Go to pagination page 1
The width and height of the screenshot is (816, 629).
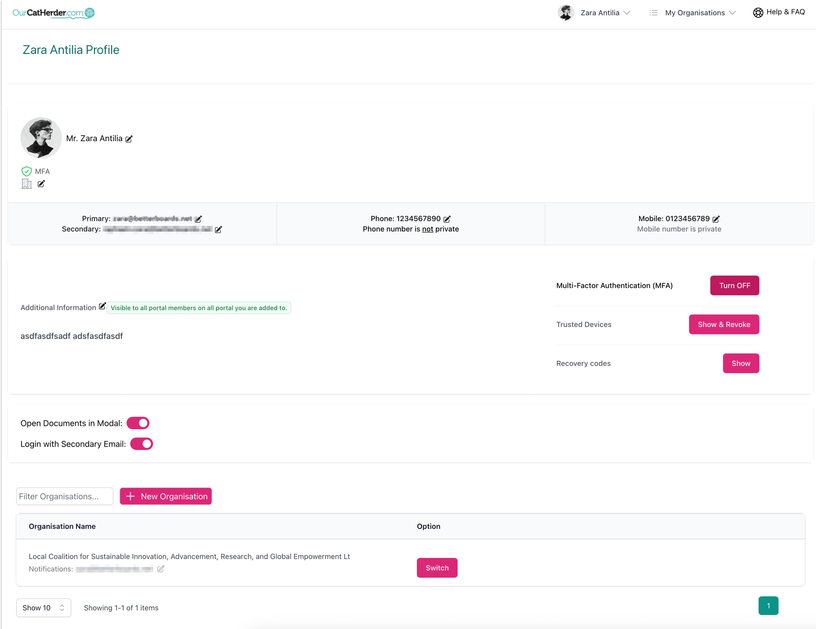click(768, 606)
